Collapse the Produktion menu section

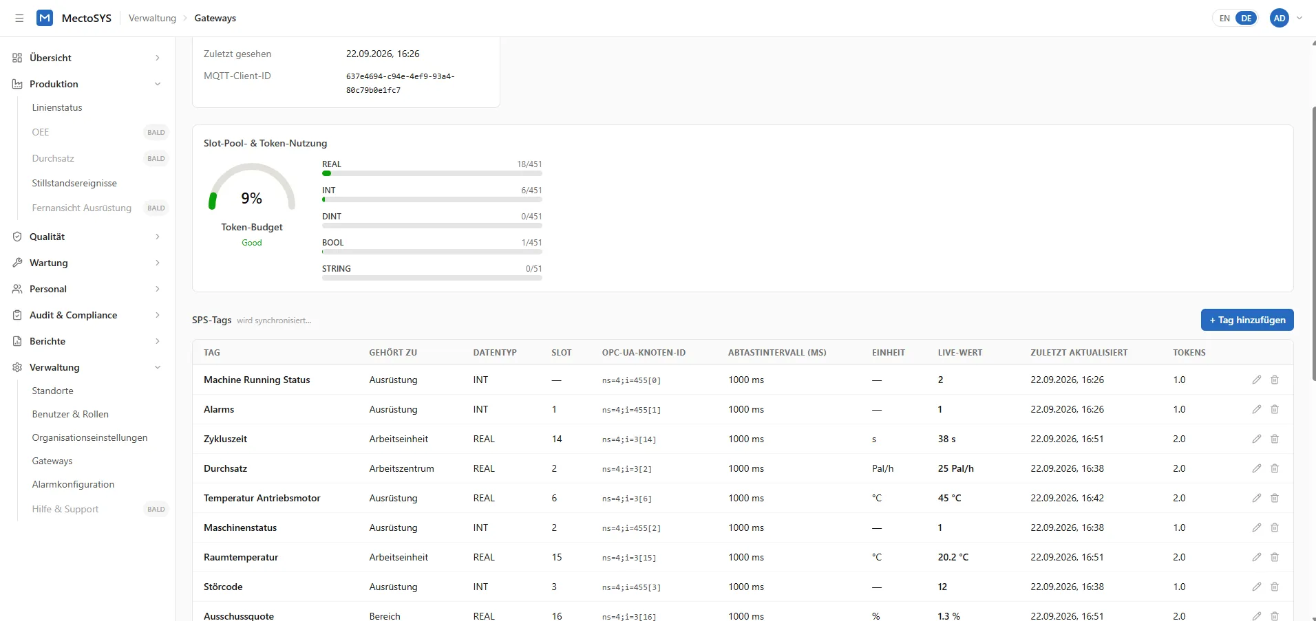88,84
